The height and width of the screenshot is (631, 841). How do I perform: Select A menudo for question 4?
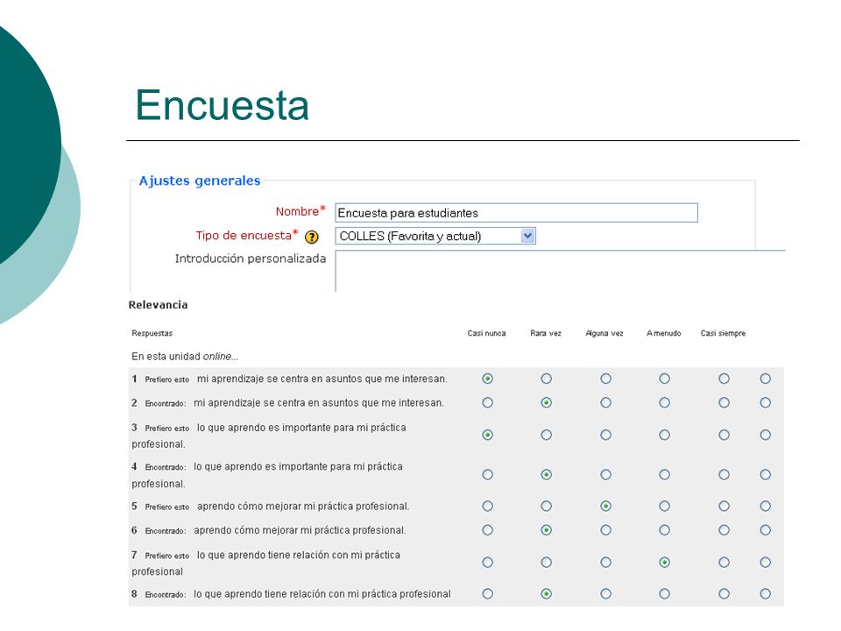[x=665, y=474]
